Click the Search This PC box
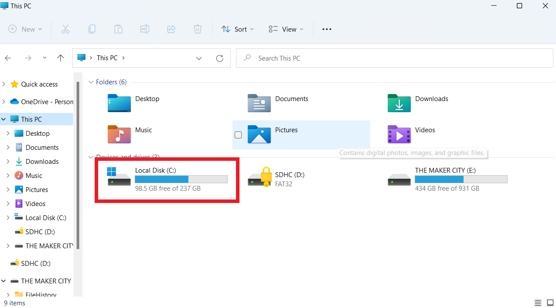Viewport: 556px width, 308px height. 394,58
